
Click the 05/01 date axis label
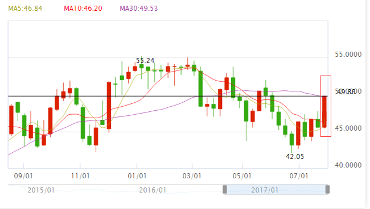point(242,176)
